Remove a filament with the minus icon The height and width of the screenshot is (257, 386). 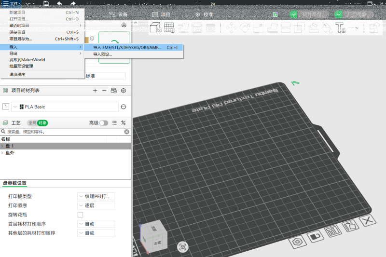tap(104, 90)
